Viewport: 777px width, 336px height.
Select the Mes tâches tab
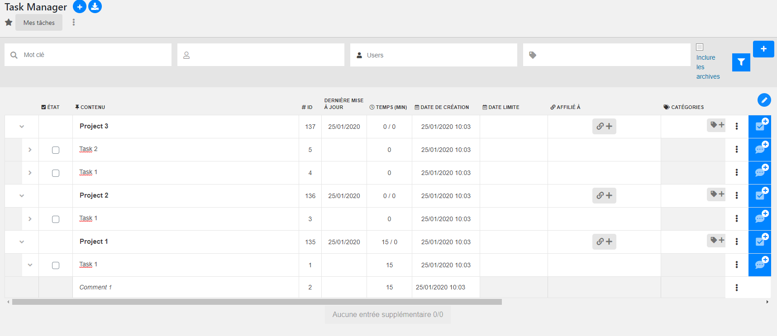tap(39, 23)
